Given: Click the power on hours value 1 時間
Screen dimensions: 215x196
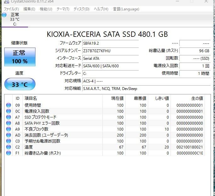Looking at the screenshot, I should pyautogui.click(x=195, y=74).
